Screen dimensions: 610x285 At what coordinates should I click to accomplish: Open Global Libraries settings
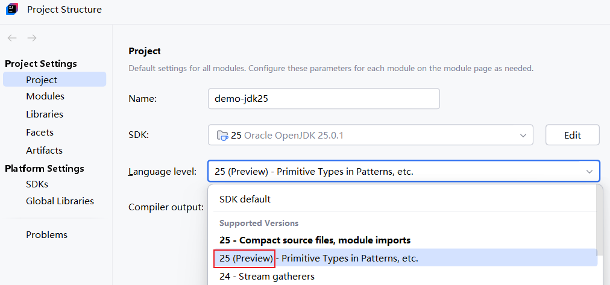(x=60, y=201)
